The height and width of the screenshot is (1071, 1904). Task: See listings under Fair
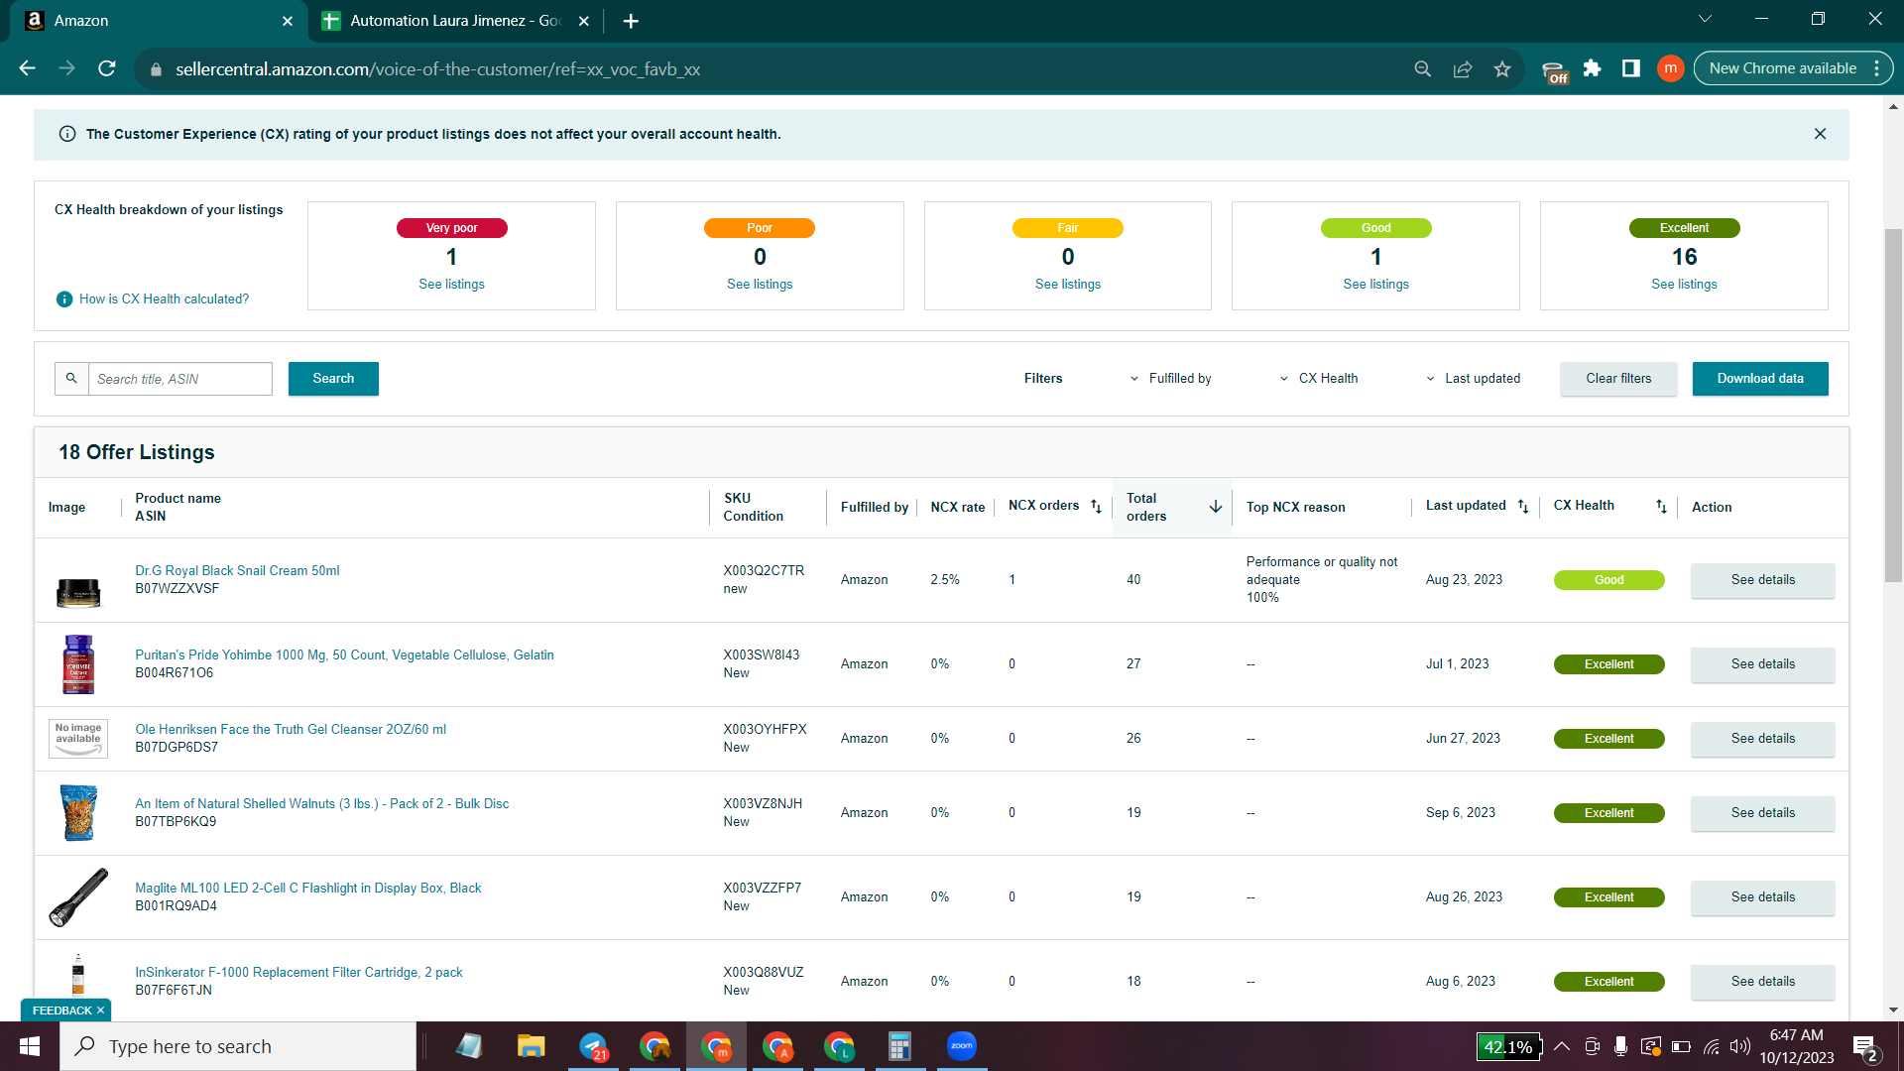1068,285
